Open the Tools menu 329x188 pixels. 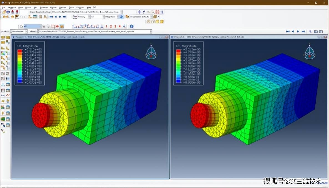71,7
